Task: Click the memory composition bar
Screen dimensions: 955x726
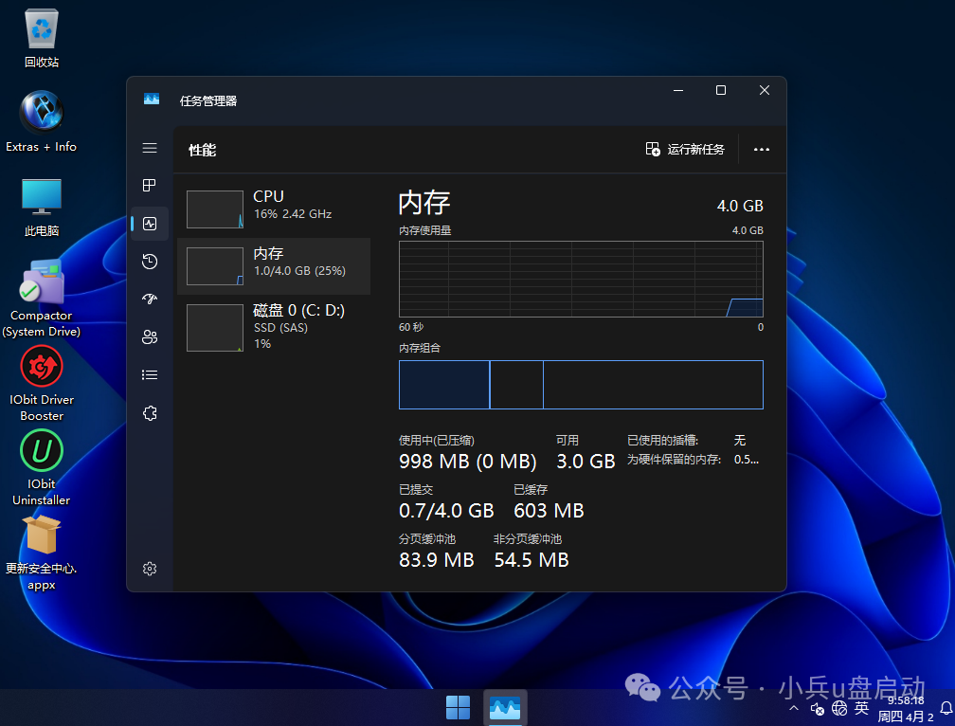Action: tap(581, 385)
